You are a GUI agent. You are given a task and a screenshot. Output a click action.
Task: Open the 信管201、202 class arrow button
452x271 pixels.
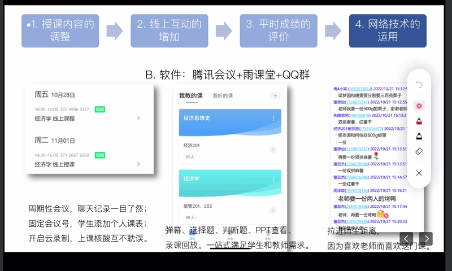coord(273,211)
